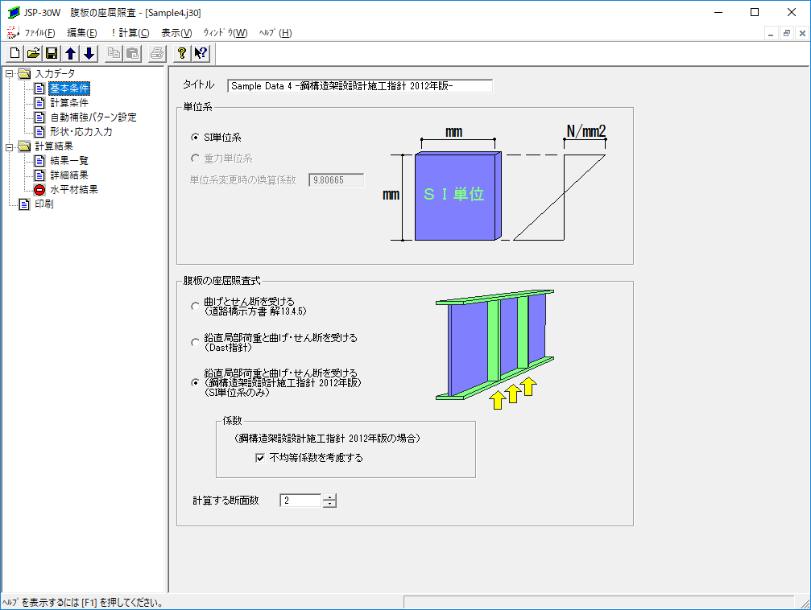Go to the 印刷 tree item
This screenshot has width=811, height=610.
coord(43,204)
